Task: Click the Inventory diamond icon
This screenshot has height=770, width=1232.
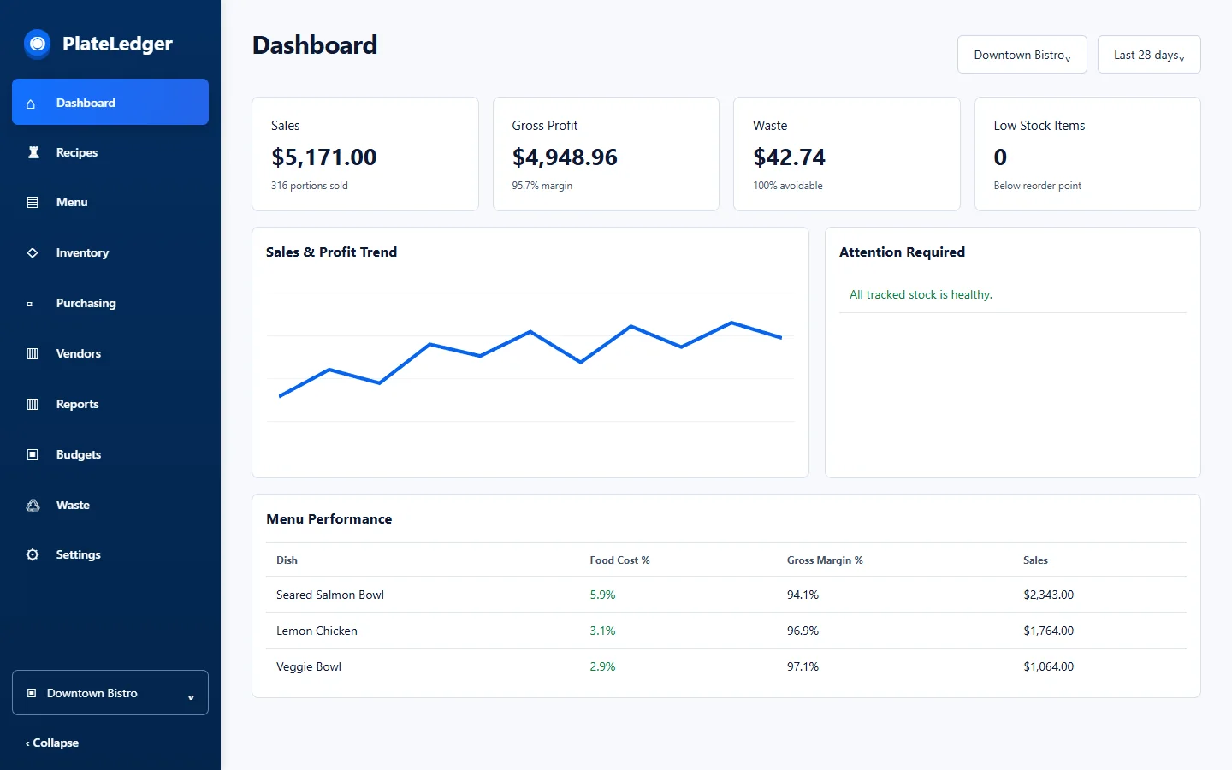Action: [x=33, y=253]
